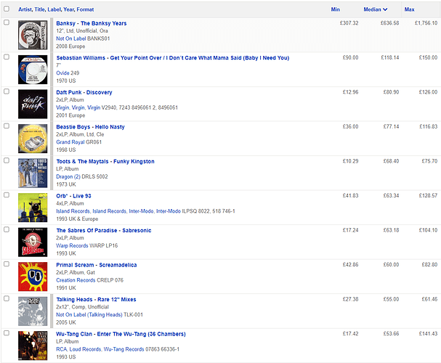441x363 pixels.
Task: Open the Banksy Years cover thumbnail
Action: click(33, 35)
